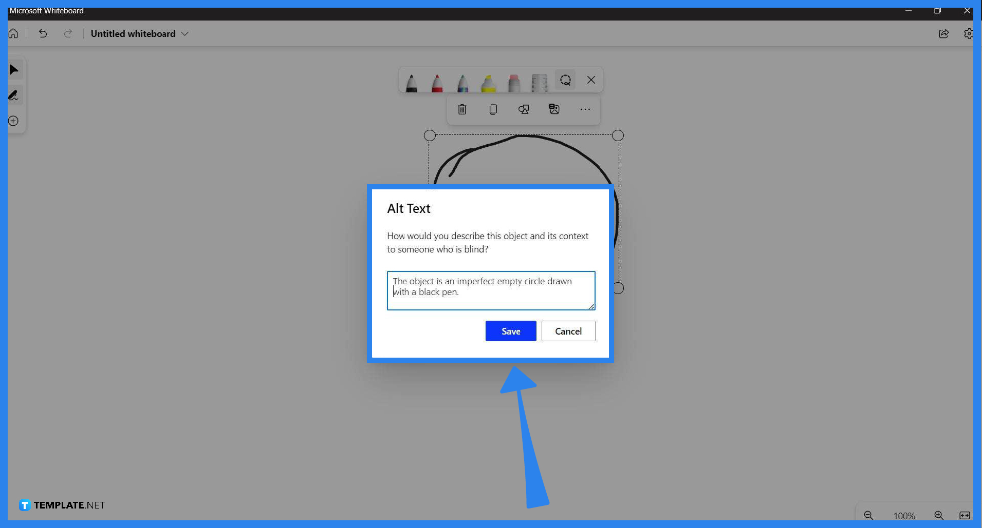
Task: Open the ruler tool
Action: click(539, 81)
